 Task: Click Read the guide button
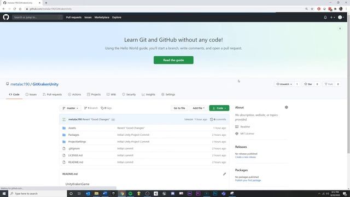tap(173, 60)
